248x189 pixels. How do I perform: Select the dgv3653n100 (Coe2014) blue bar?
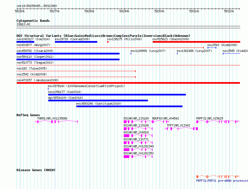(x=98, y=101)
